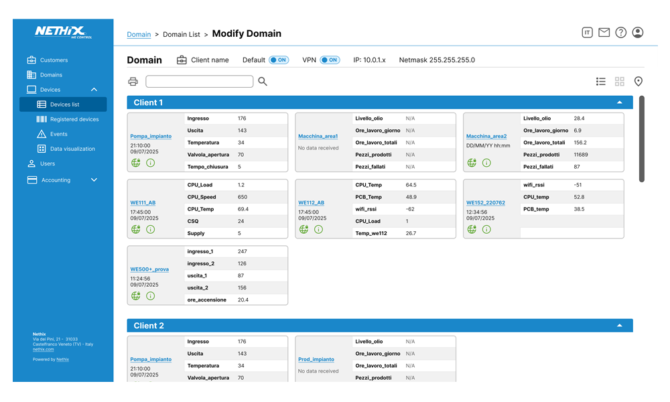Select Data visualization in sidebar
The height and width of the screenshot is (402, 670).
point(72,149)
